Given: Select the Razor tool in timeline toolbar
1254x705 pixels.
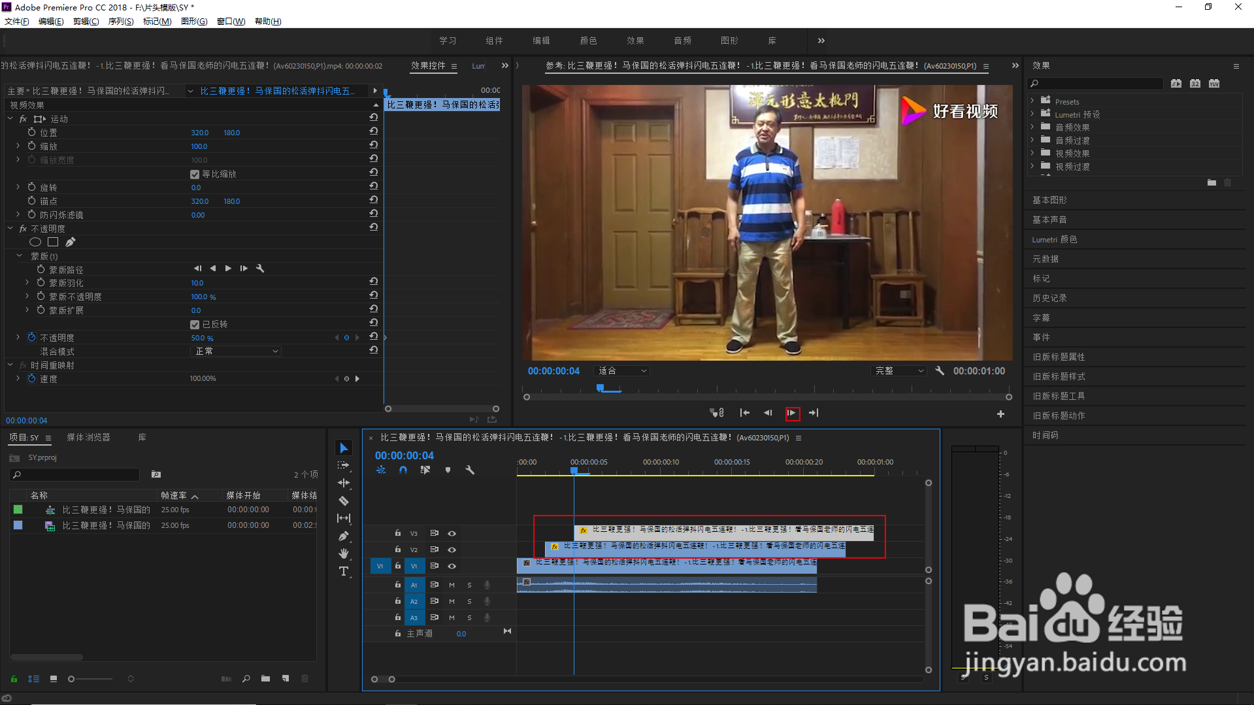Looking at the screenshot, I should click(344, 500).
